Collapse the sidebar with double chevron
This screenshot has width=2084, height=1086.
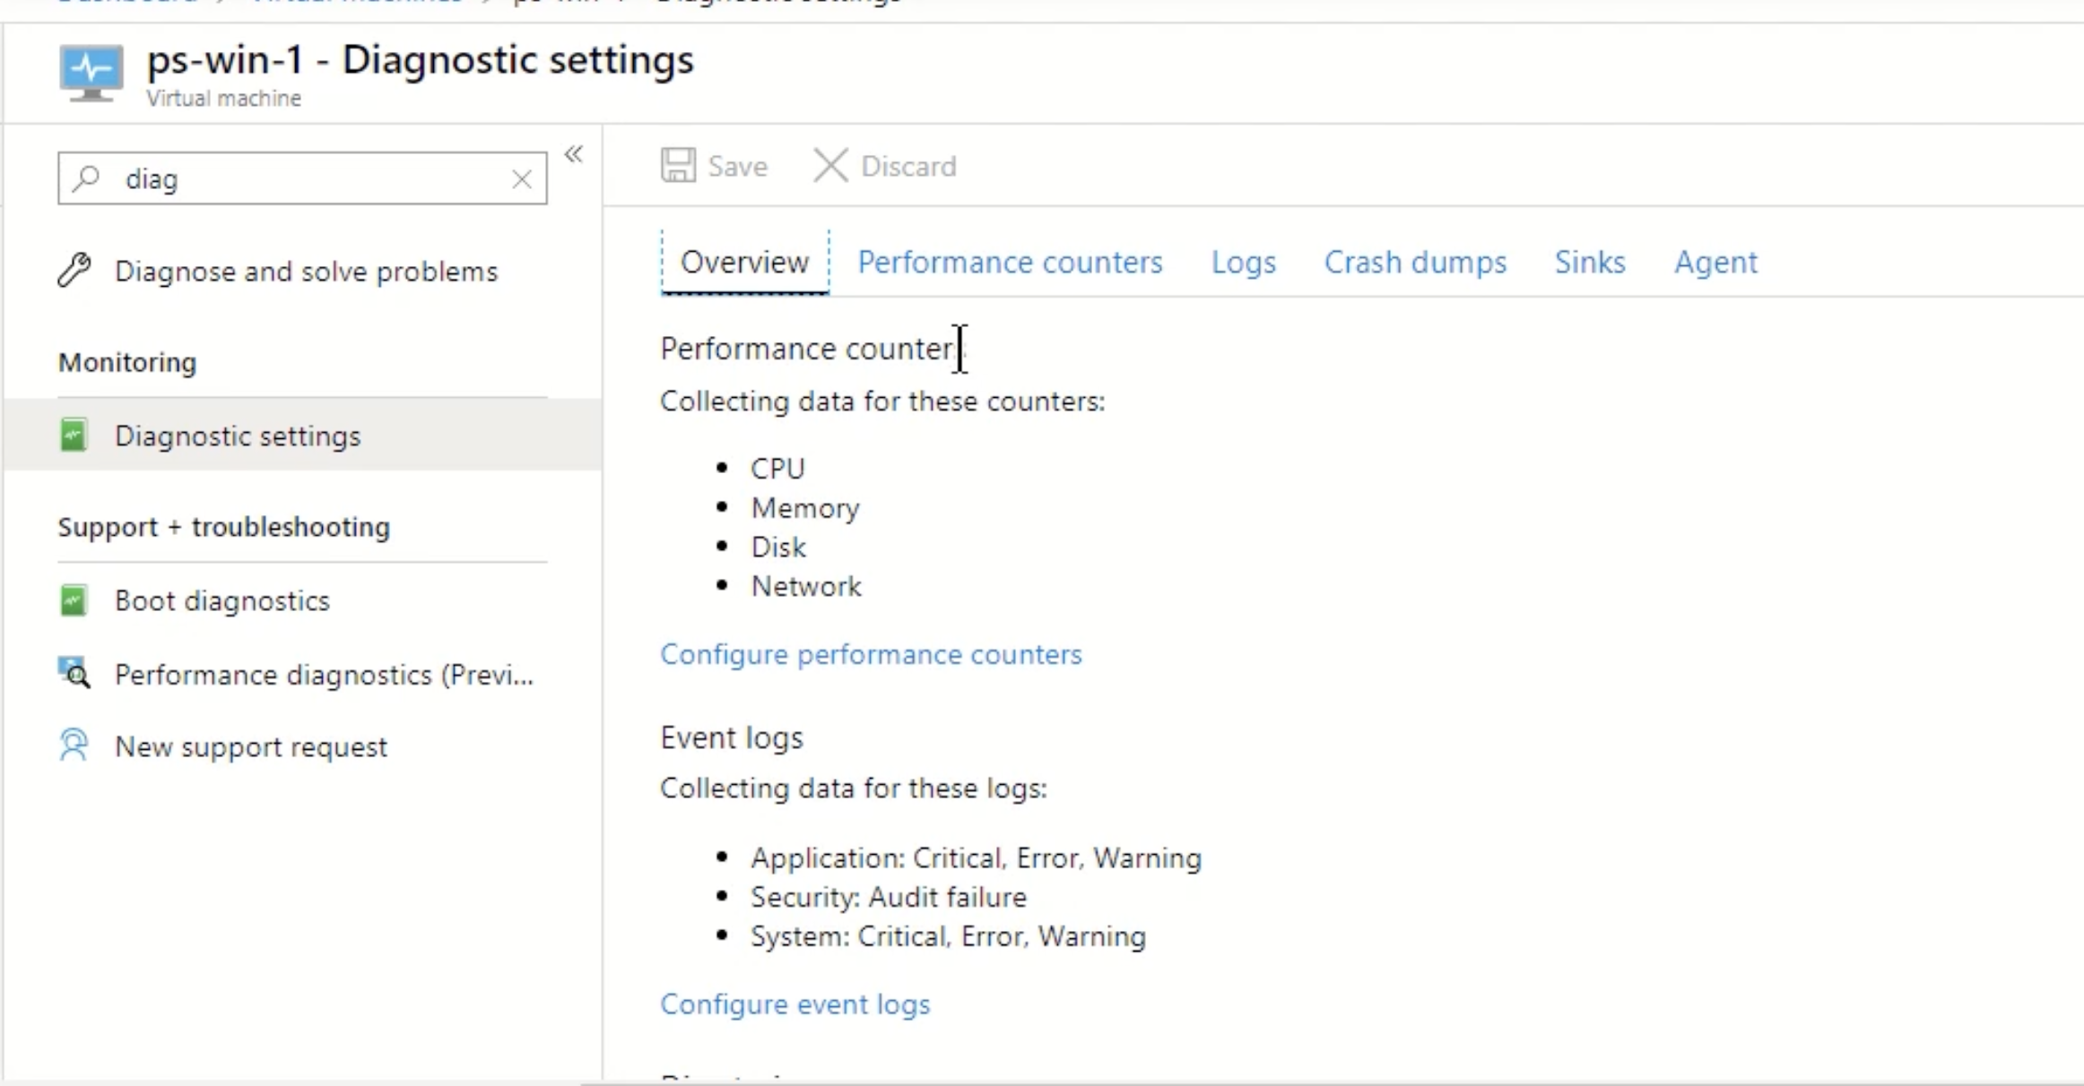tap(574, 154)
